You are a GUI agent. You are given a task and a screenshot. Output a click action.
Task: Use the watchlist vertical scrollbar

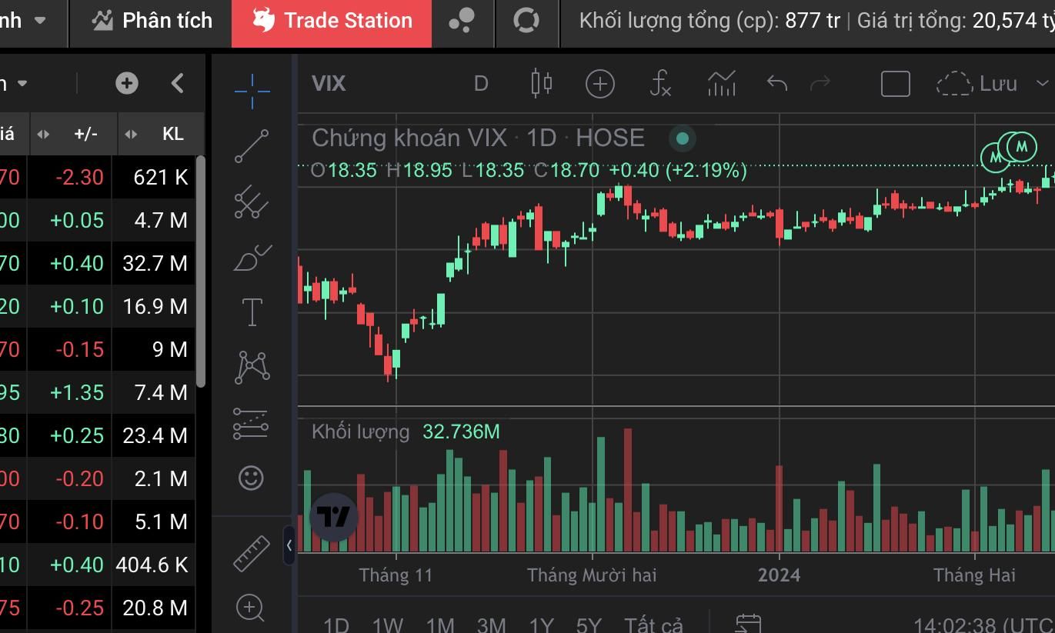tap(200, 271)
